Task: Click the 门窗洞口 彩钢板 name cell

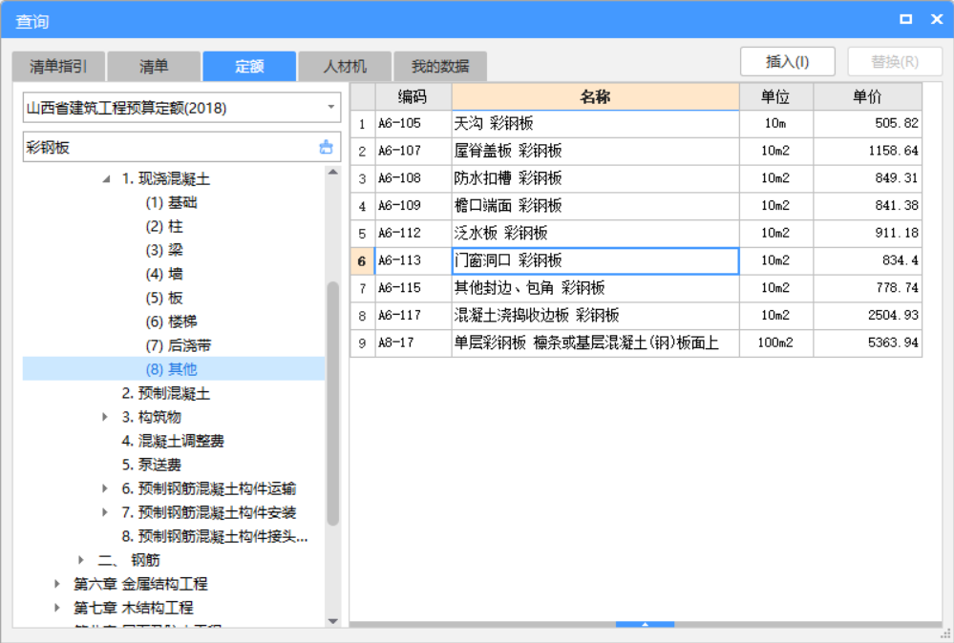Action: point(596,260)
